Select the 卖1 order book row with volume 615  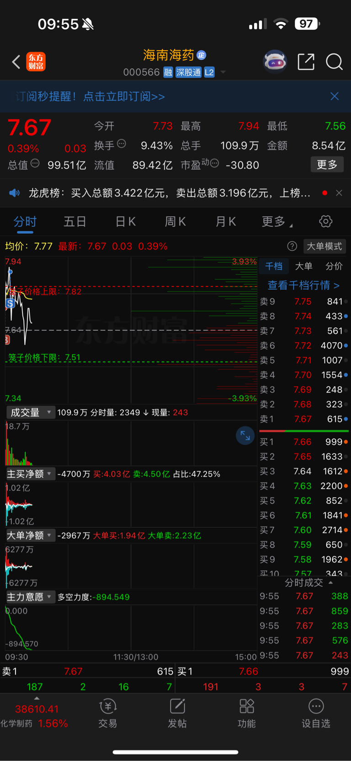click(x=303, y=419)
